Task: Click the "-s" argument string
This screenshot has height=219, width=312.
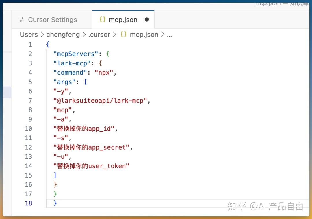Action: pyautogui.click(x=61, y=138)
